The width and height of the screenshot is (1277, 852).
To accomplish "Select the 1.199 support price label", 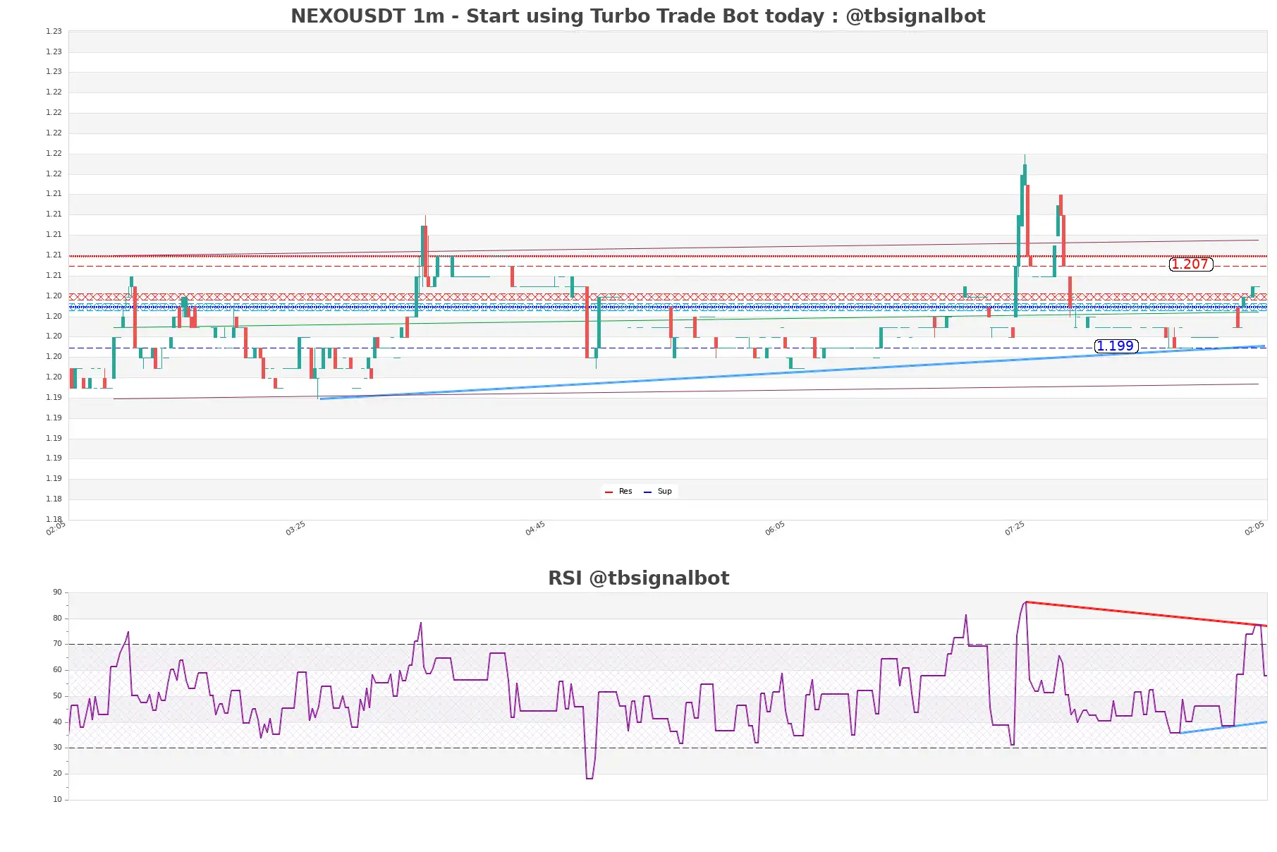I will pos(1116,346).
